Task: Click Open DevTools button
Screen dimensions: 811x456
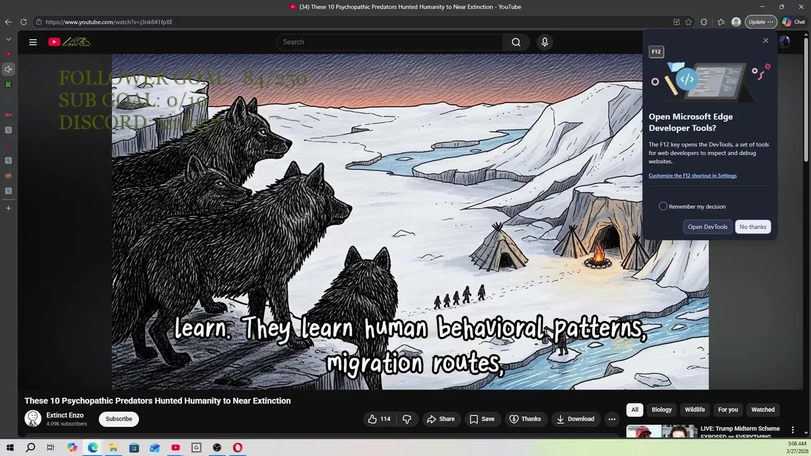Action: click(708, 227)
